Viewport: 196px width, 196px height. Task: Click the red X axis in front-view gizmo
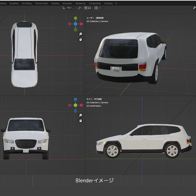click(81, 105)
